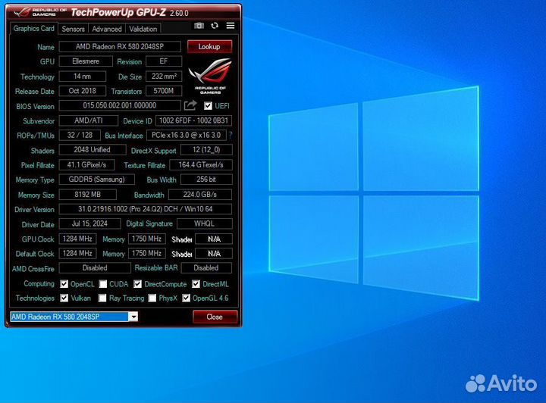Click the ROPs/TMUs value 32 / 128
546x403 pixels.
(x=80, y=135)
